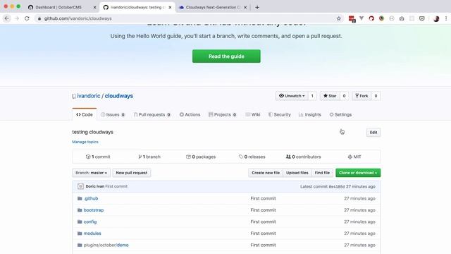
Task: Click the profile avatar in browser toolbar
Action: [x=436, y=18]
